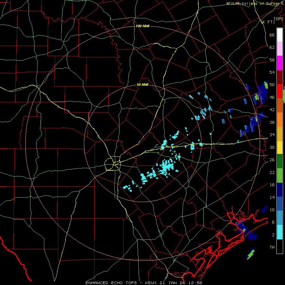This screenshot has width=285, height=285.
Task: Click the legend value 50
Action: 272,85
